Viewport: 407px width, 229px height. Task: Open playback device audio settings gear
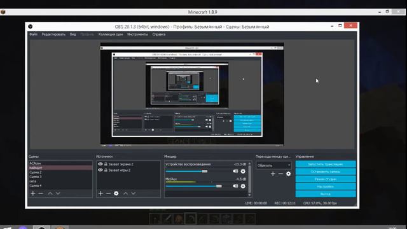pyautogui.click(x=243, y=171)
